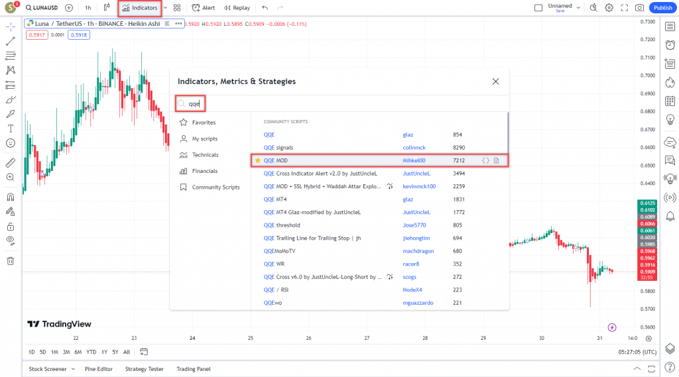The image size is (679, 377).
Task: Toggle the layout select checkbox
Action: pyautogui.click(x=538, y=8)
